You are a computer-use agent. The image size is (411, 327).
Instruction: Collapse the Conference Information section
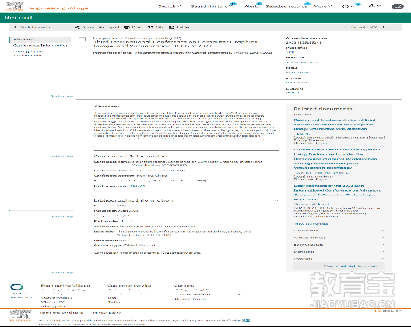(276, 156)
